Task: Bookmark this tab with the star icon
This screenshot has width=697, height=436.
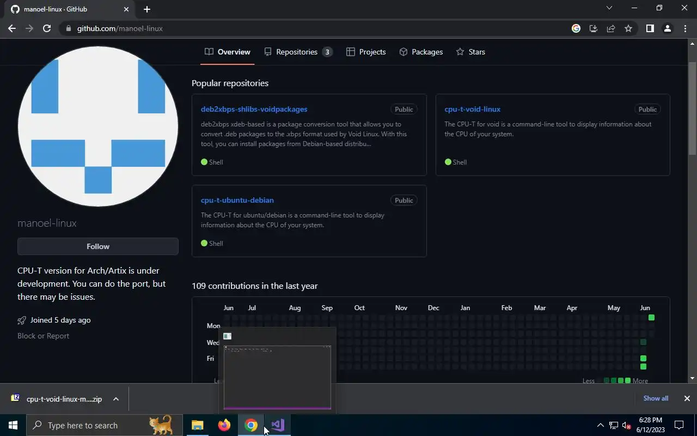Action: tap(628, 28)
